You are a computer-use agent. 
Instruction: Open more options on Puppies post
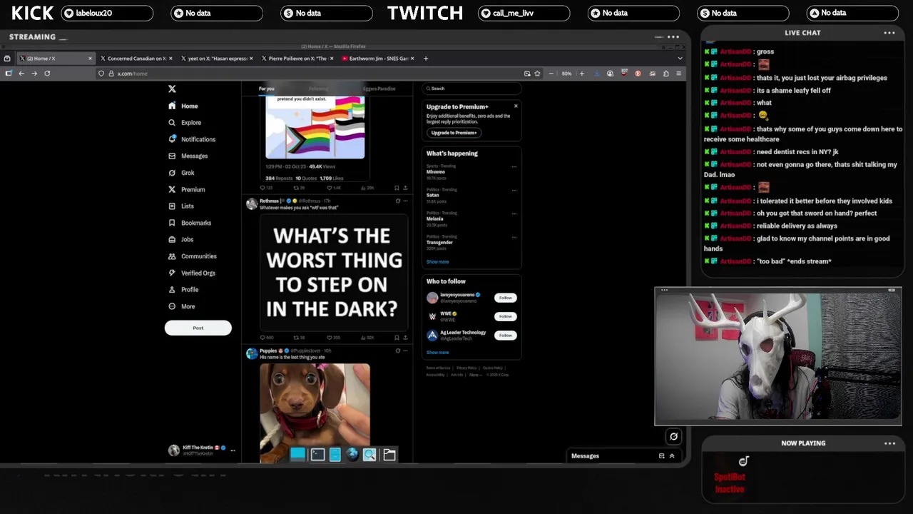405,351
